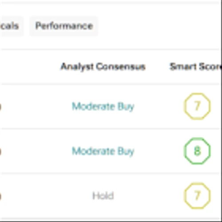Screen dimensions: 222x222
Task: Select the table row rated Hold
Action: pyautogui.click(x=110, y=196)
